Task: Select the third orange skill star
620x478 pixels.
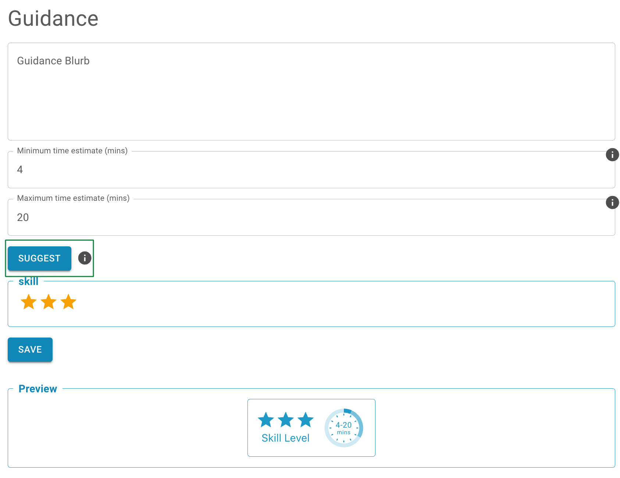Action: tap(68, 302)
